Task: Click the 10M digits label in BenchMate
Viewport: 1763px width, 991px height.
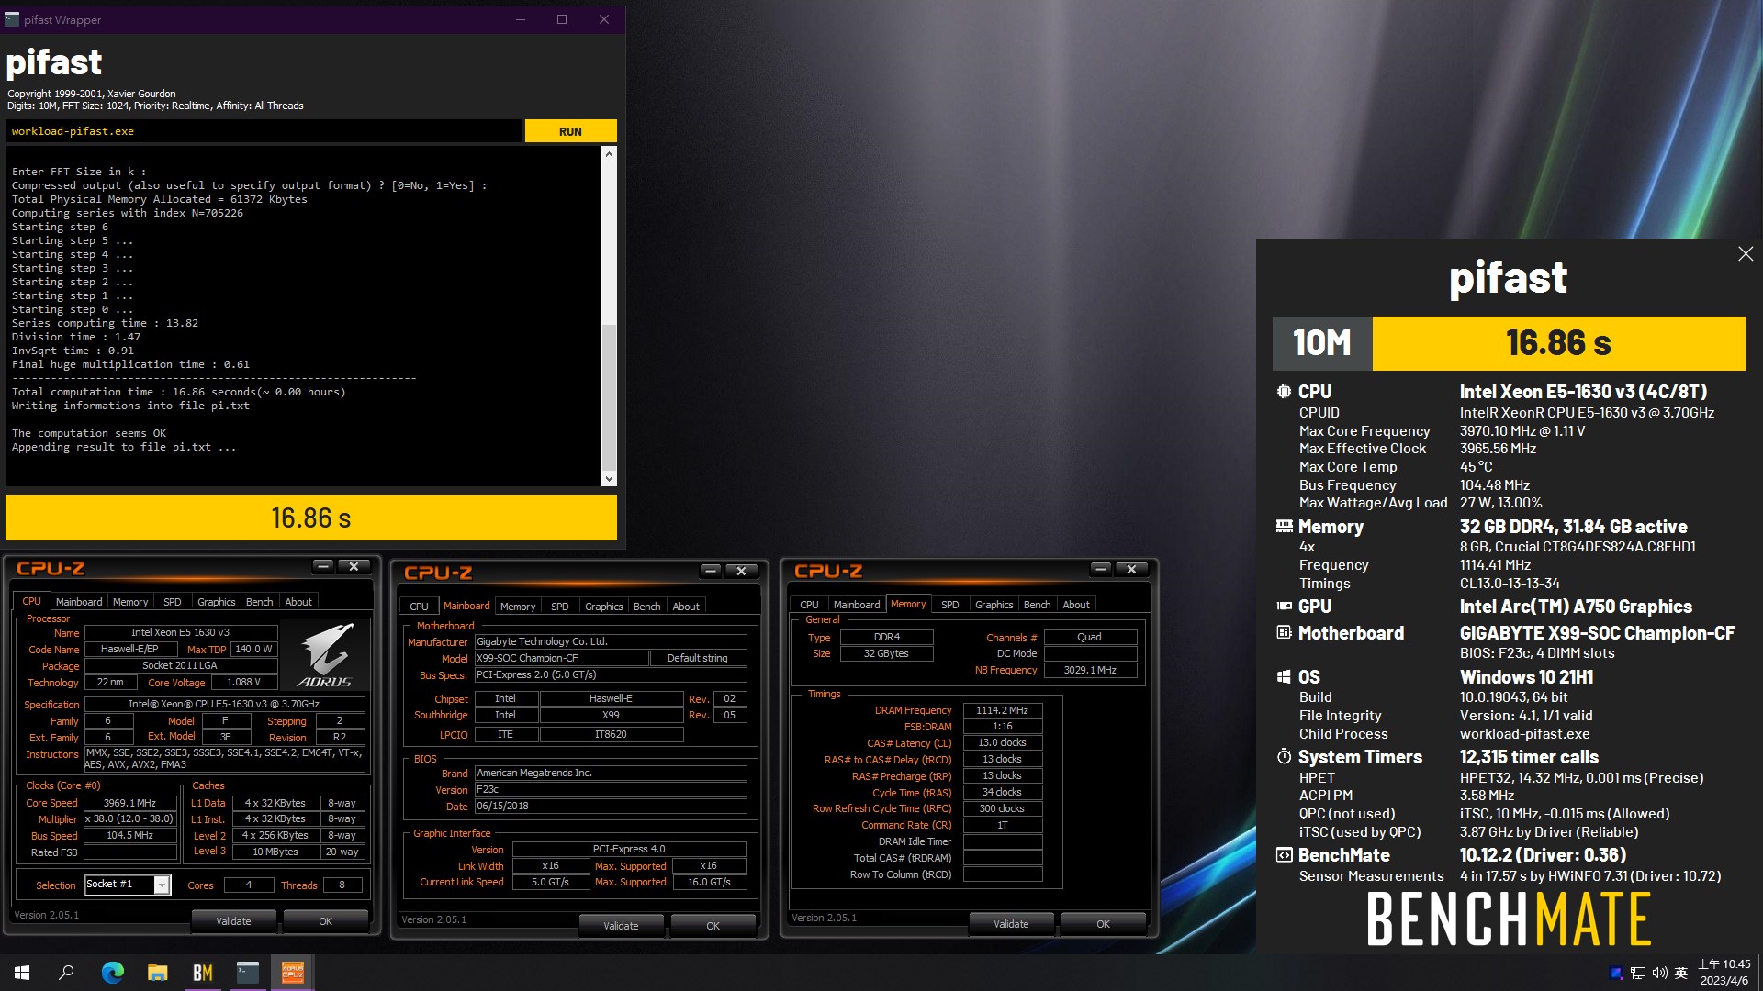Action: tap(1322, 343)
